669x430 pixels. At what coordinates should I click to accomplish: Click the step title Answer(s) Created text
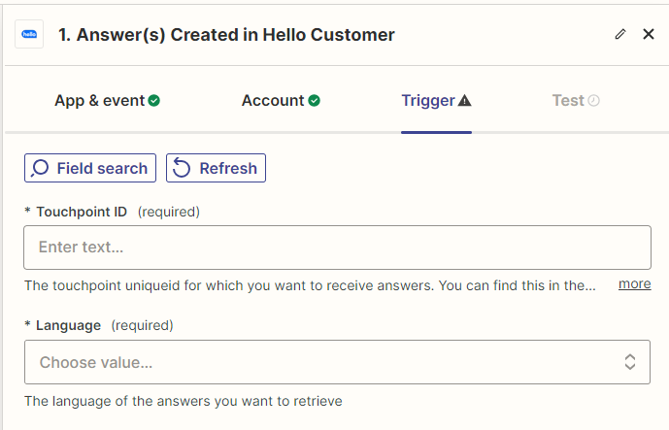coord(226,34)
